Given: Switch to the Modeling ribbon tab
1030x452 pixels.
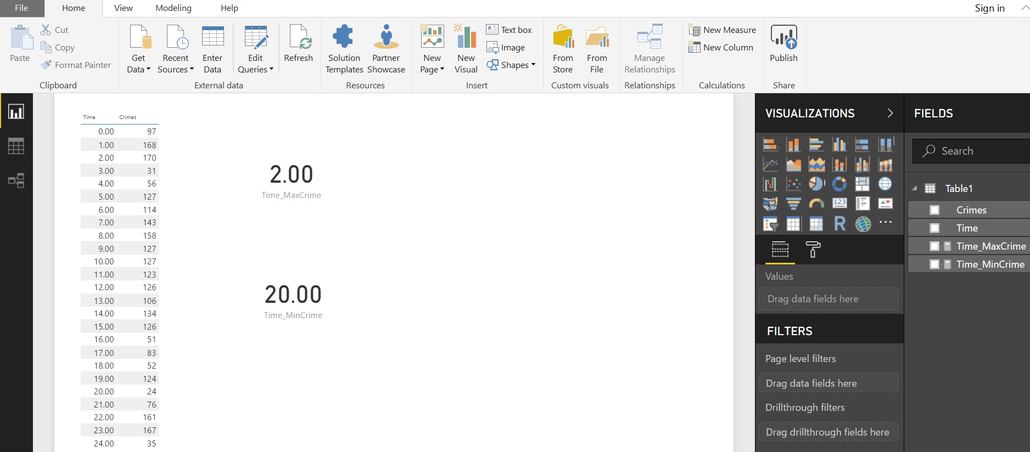Looking at the screenshot, I should click(x=173, y=8).
